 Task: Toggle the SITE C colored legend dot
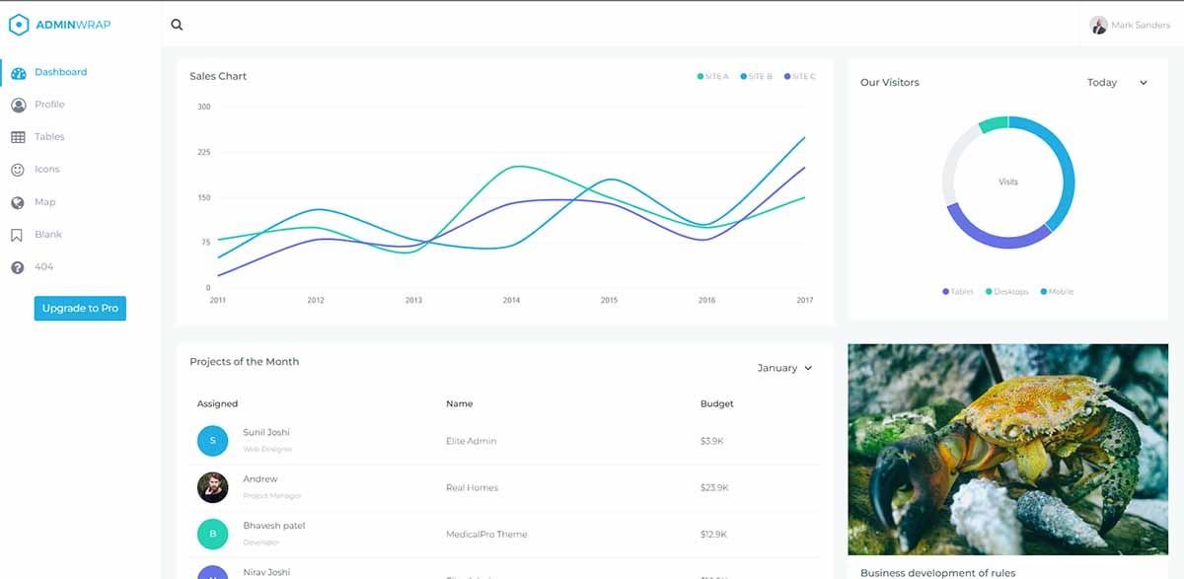click(787, 75)
